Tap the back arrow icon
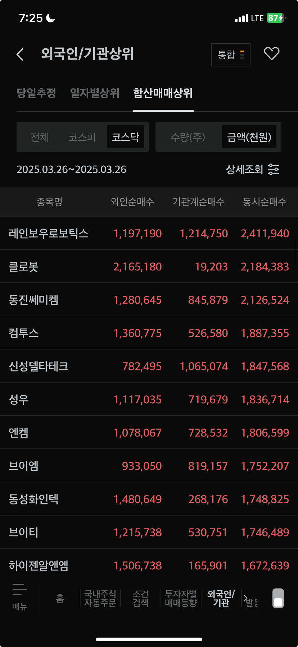 coord(20,55)
